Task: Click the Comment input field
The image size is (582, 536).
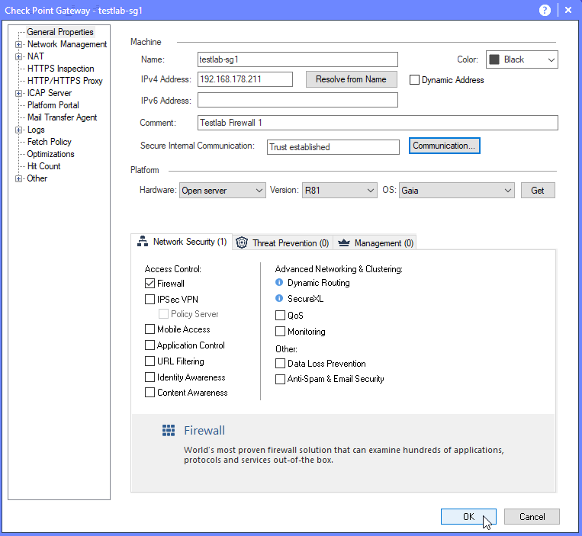Action: click(378, 123)
